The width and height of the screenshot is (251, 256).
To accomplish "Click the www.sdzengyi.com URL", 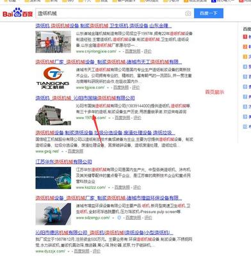I will point(93,218).
